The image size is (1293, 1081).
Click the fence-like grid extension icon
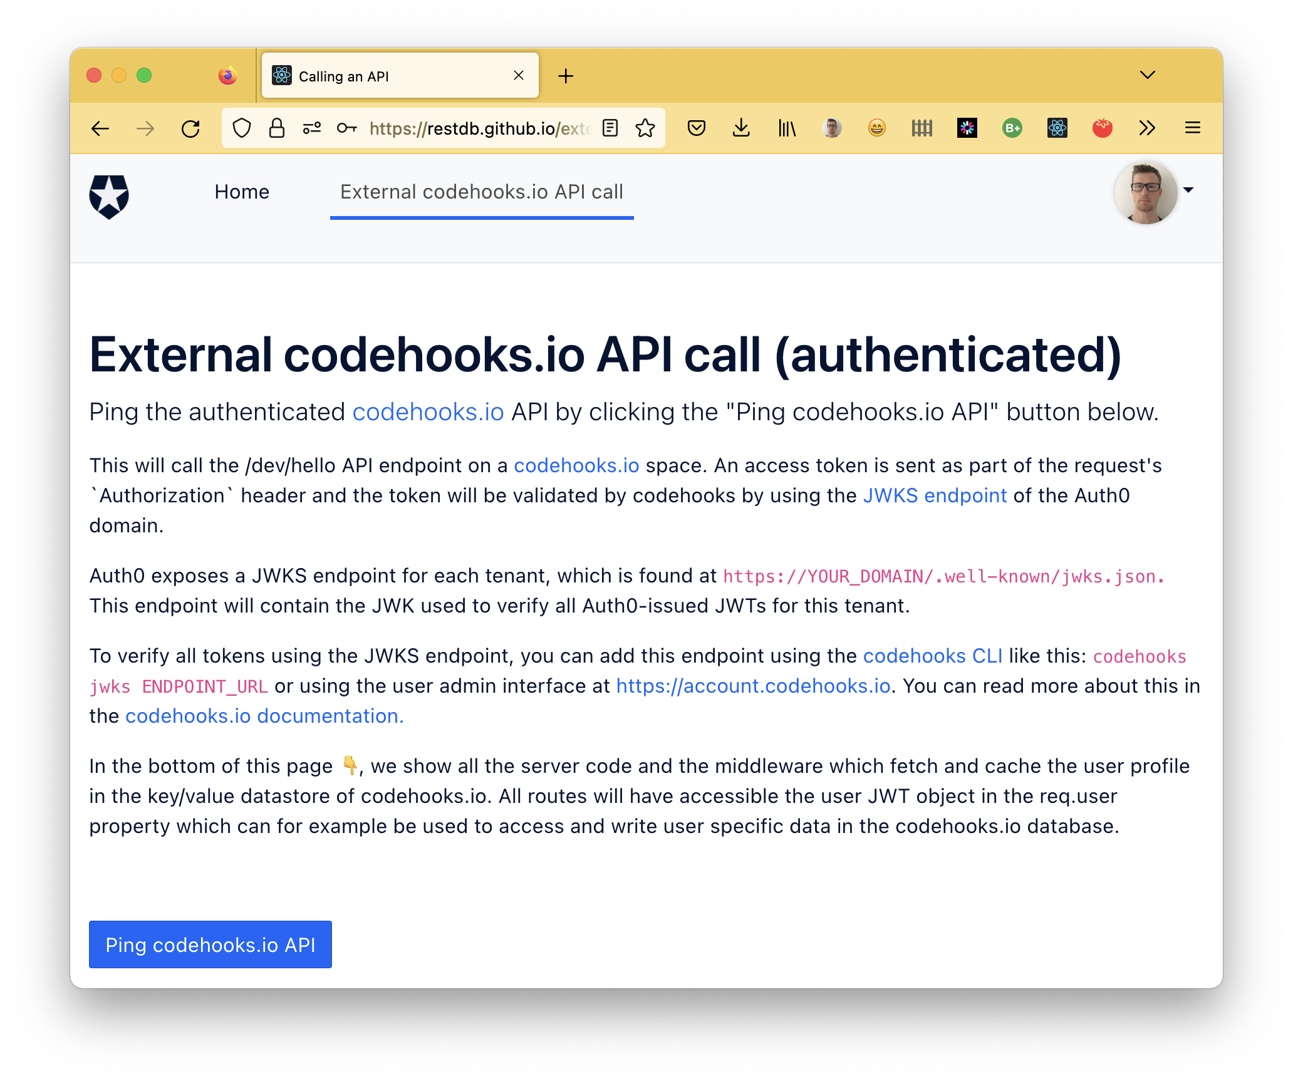[x=922, y=128]
